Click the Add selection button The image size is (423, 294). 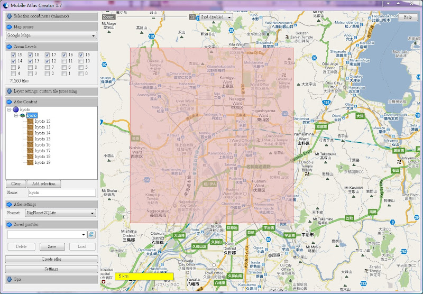point(44,183)
